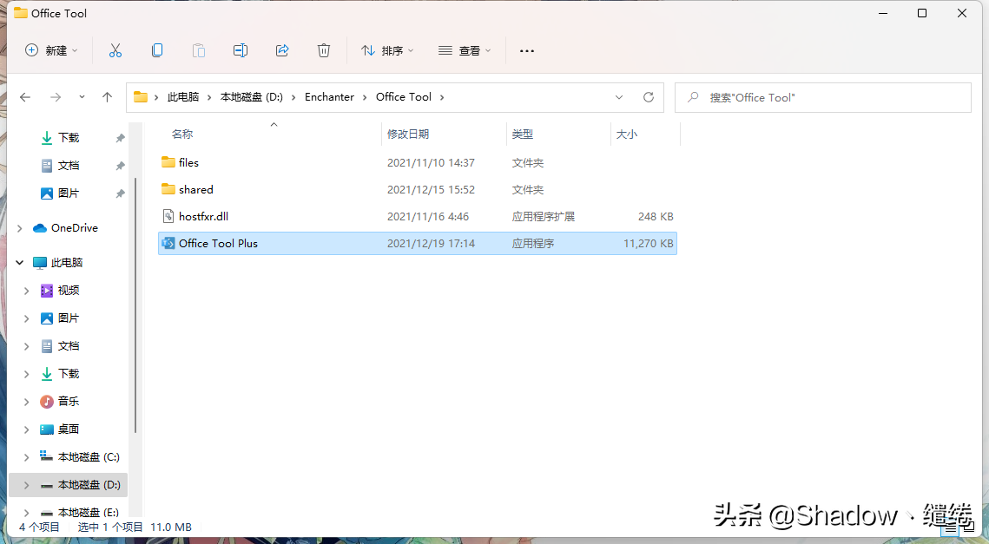Unpin 下载 from quick access
Screen dimensions: 989x544
(x=120, y=138)
